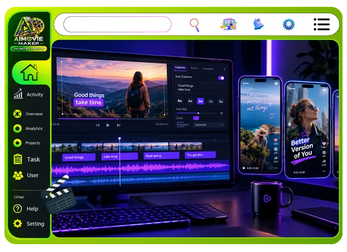Click into the top search field
Viewport: 347px width, 252px height.
click(x=117, y=24)
